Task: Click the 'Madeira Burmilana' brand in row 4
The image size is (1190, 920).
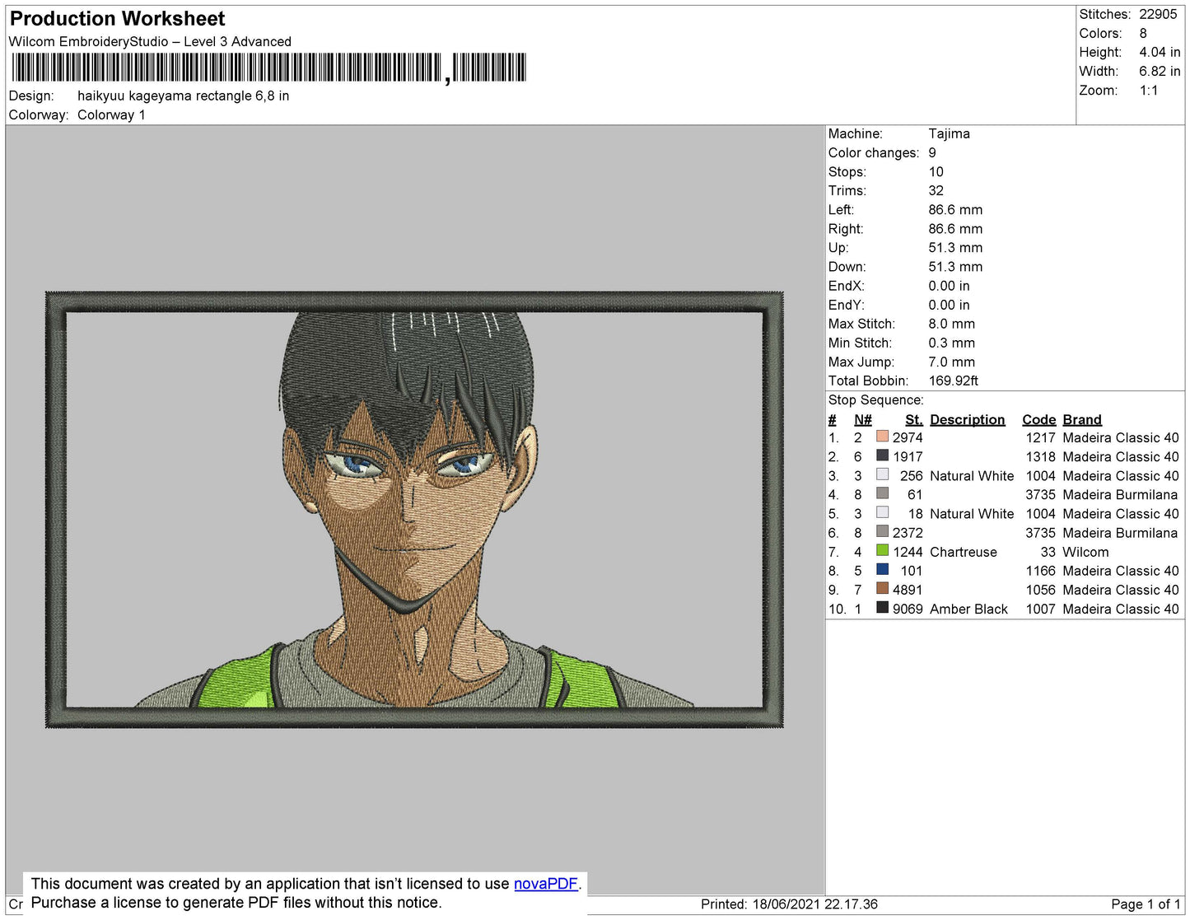Action: (x=1120, y=494)
